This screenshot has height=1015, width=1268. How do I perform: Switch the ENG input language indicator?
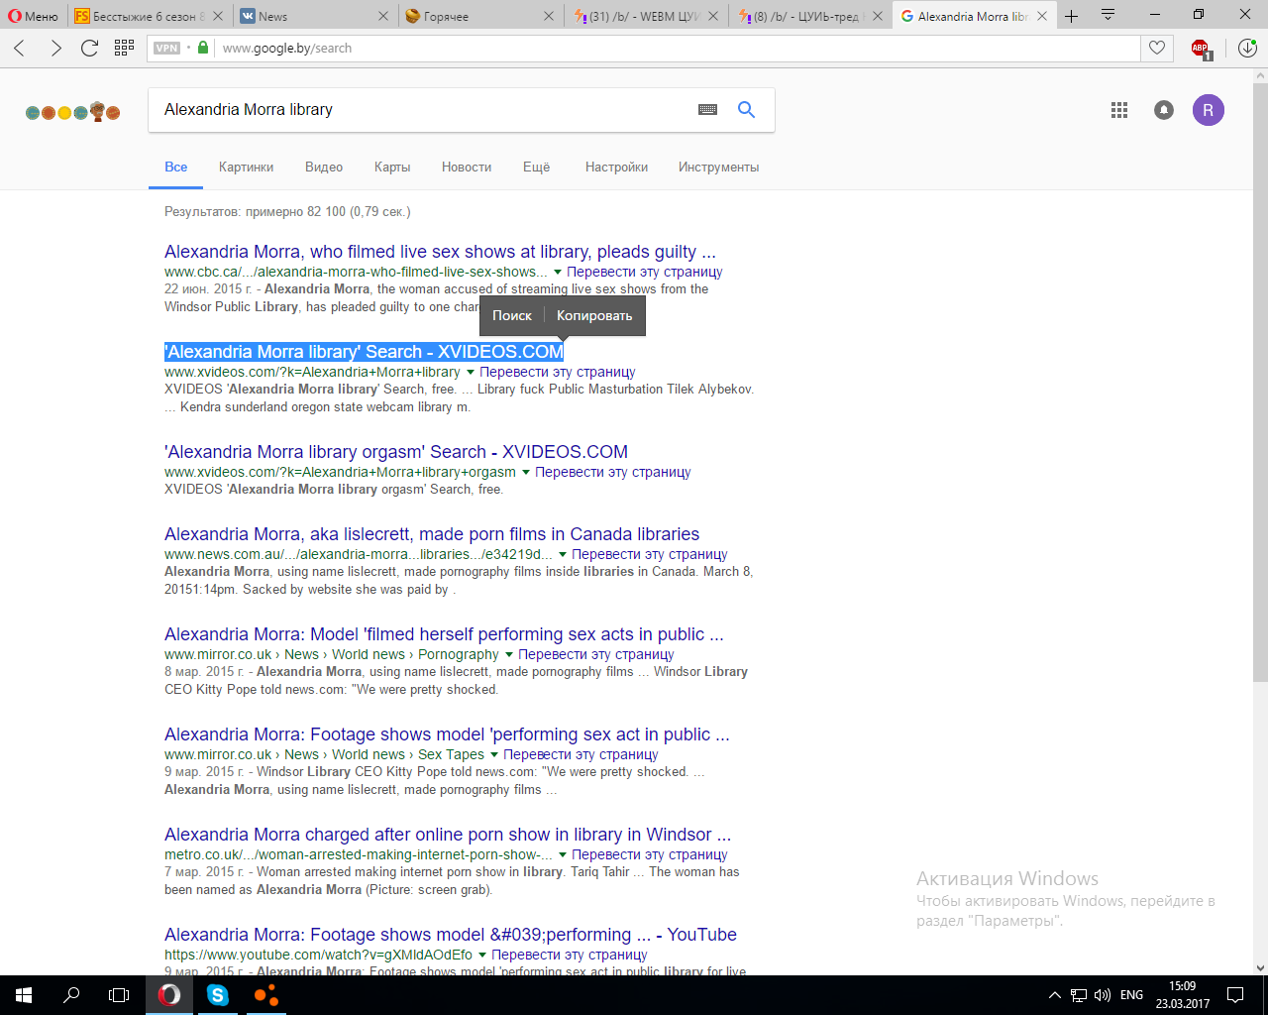click(x=1131, y=995)
